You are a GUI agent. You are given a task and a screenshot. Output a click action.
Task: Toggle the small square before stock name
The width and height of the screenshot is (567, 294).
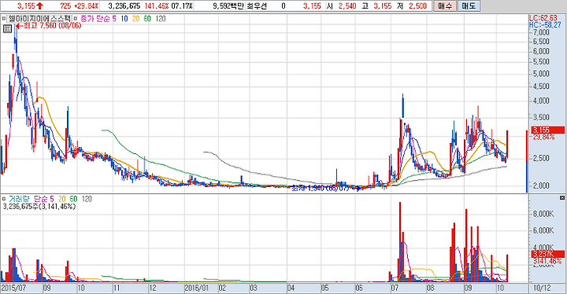coord(4,18)
